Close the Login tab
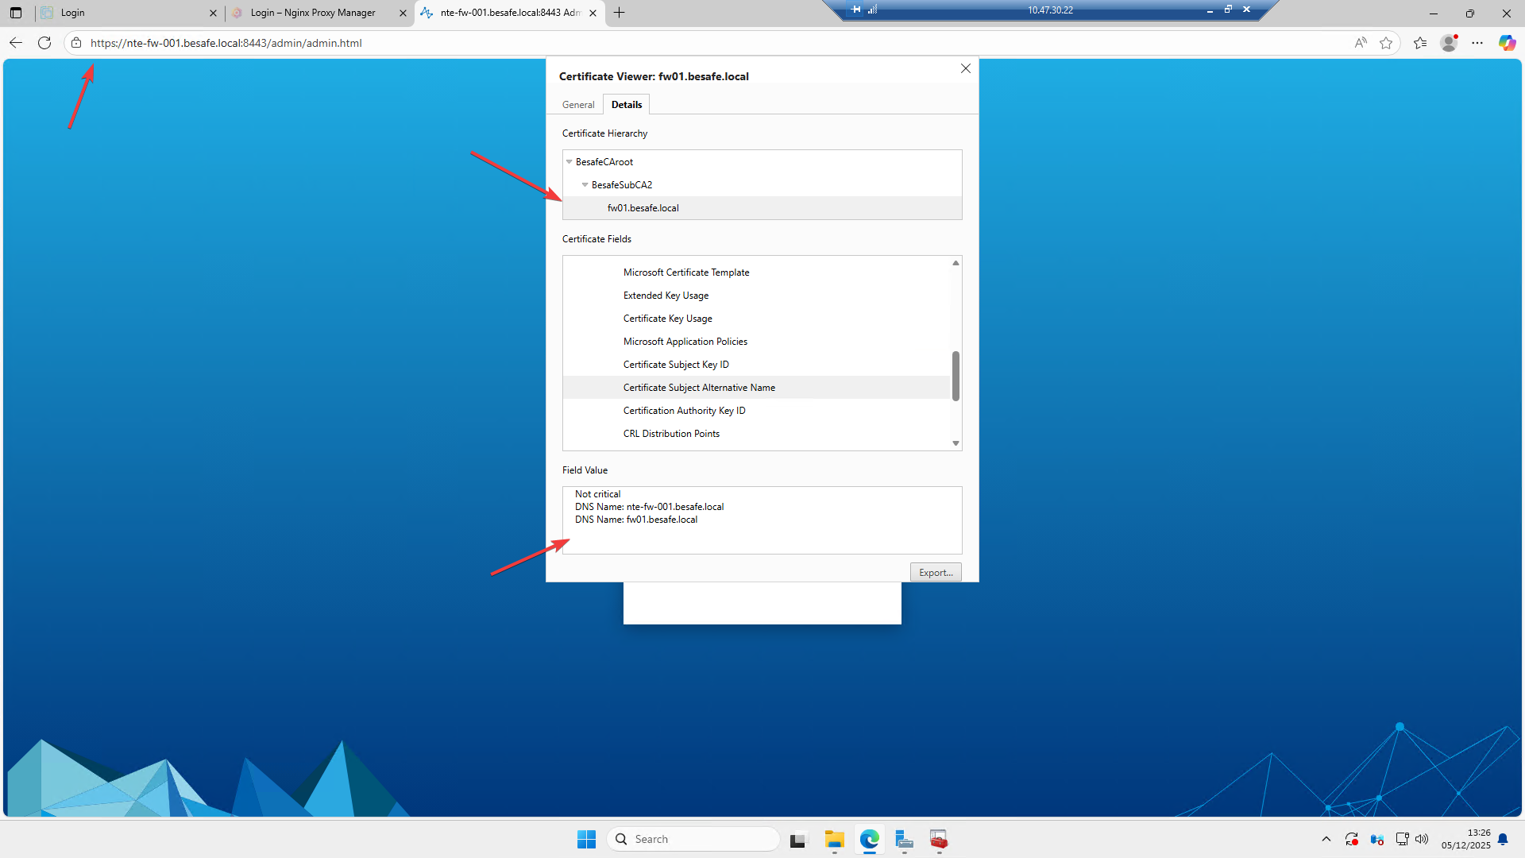 pos(213,13)
